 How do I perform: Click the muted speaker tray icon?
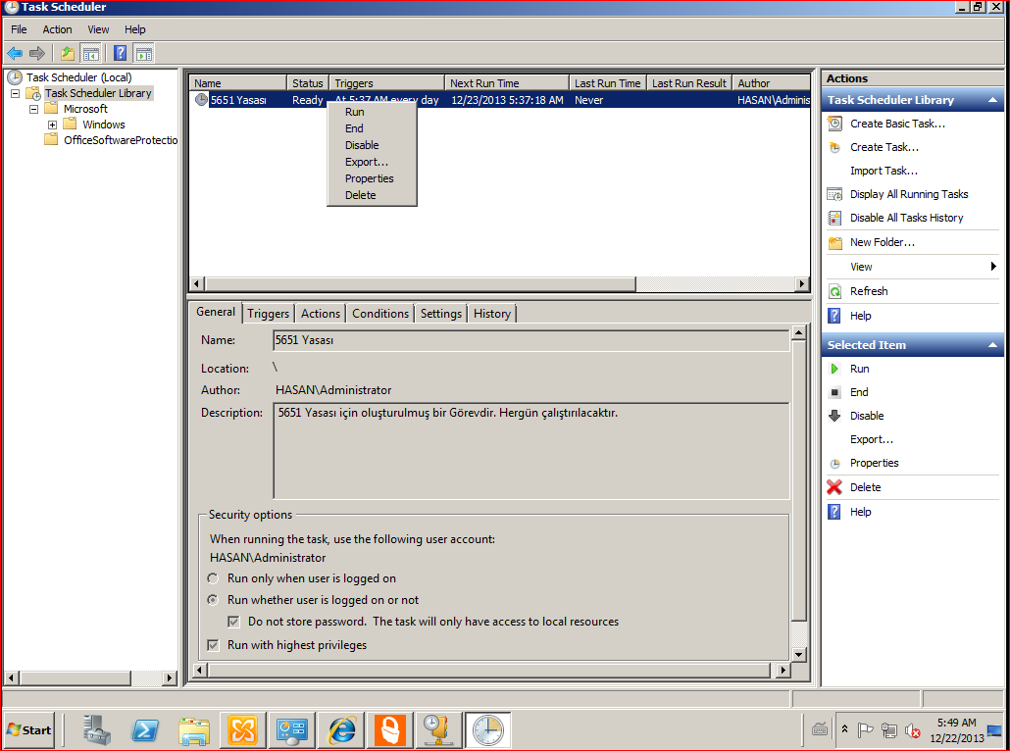[x=912, y=730]
